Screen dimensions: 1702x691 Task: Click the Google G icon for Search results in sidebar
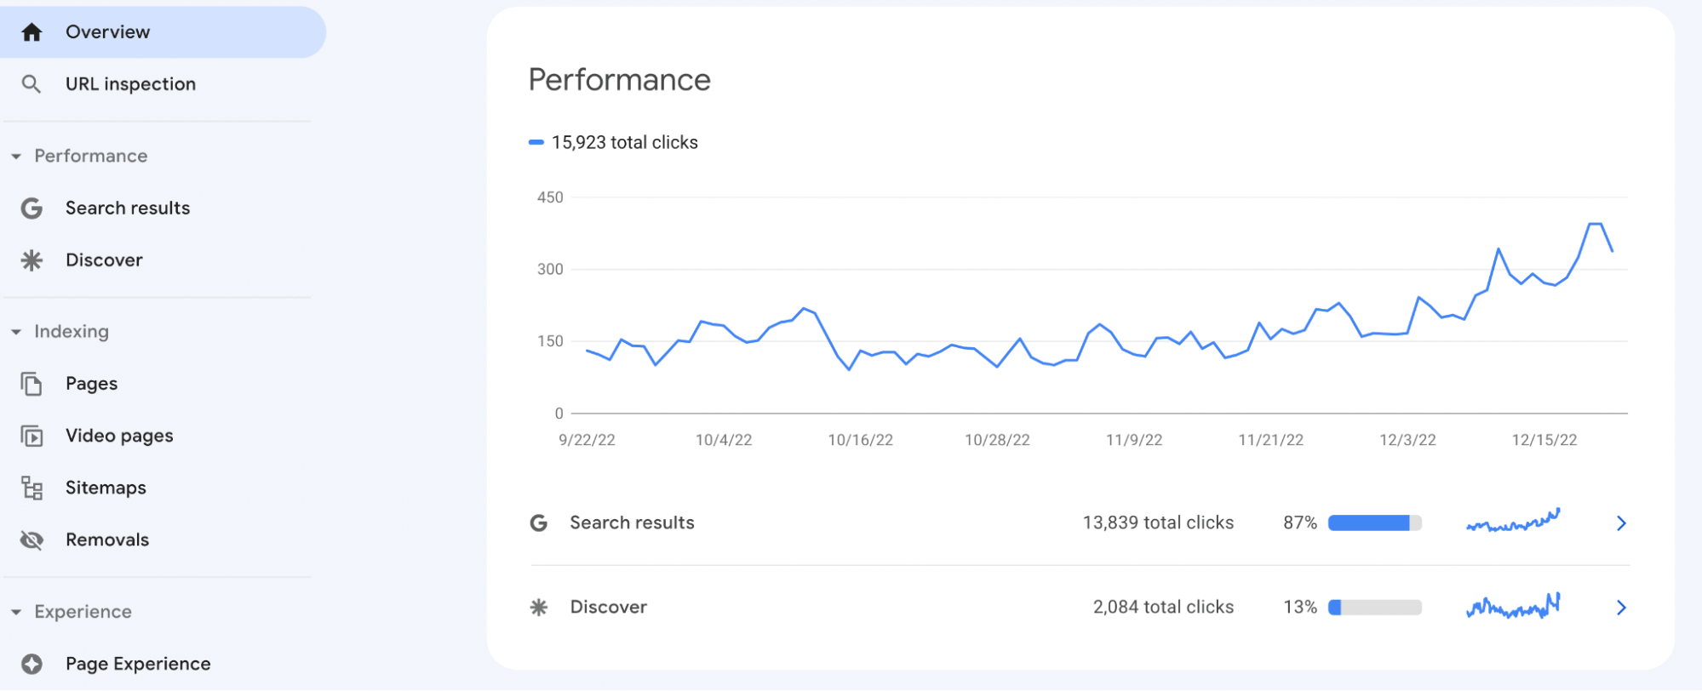point(32,208)
